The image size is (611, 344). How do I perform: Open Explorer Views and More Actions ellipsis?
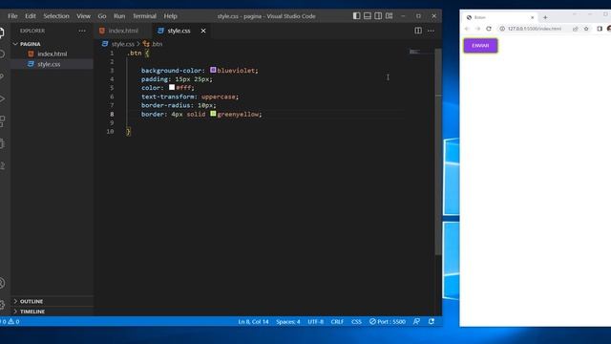(82, 31)
